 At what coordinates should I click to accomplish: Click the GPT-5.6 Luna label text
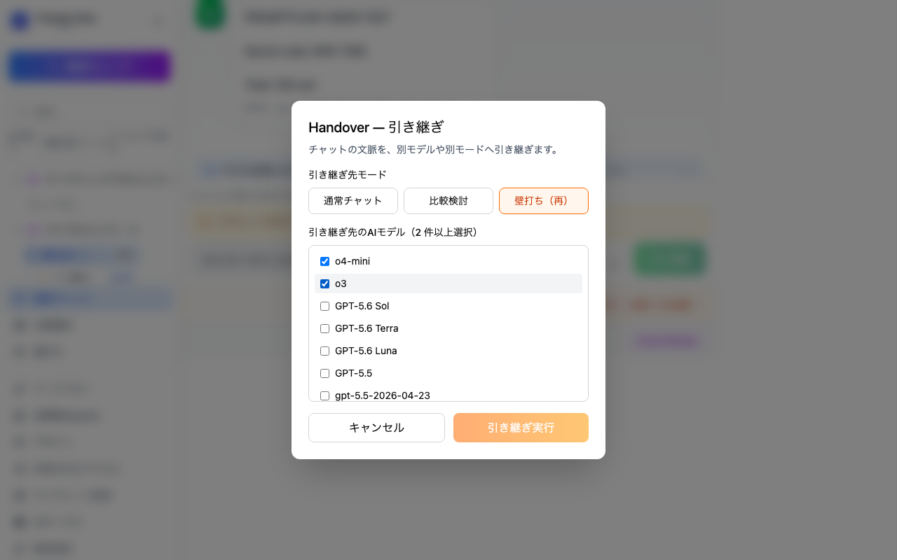pyautogui.click(x=366, y=351)
